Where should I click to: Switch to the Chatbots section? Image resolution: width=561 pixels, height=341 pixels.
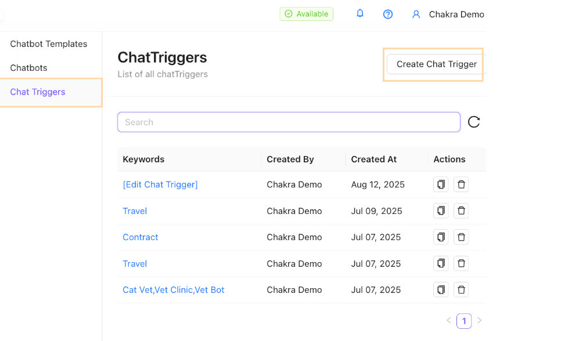tap(28, 67)
